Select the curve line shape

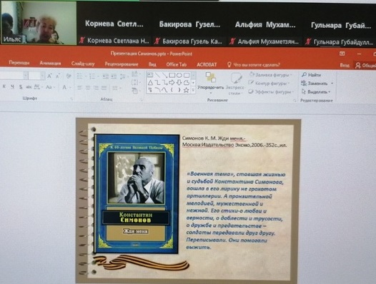(x=164, y=91)
